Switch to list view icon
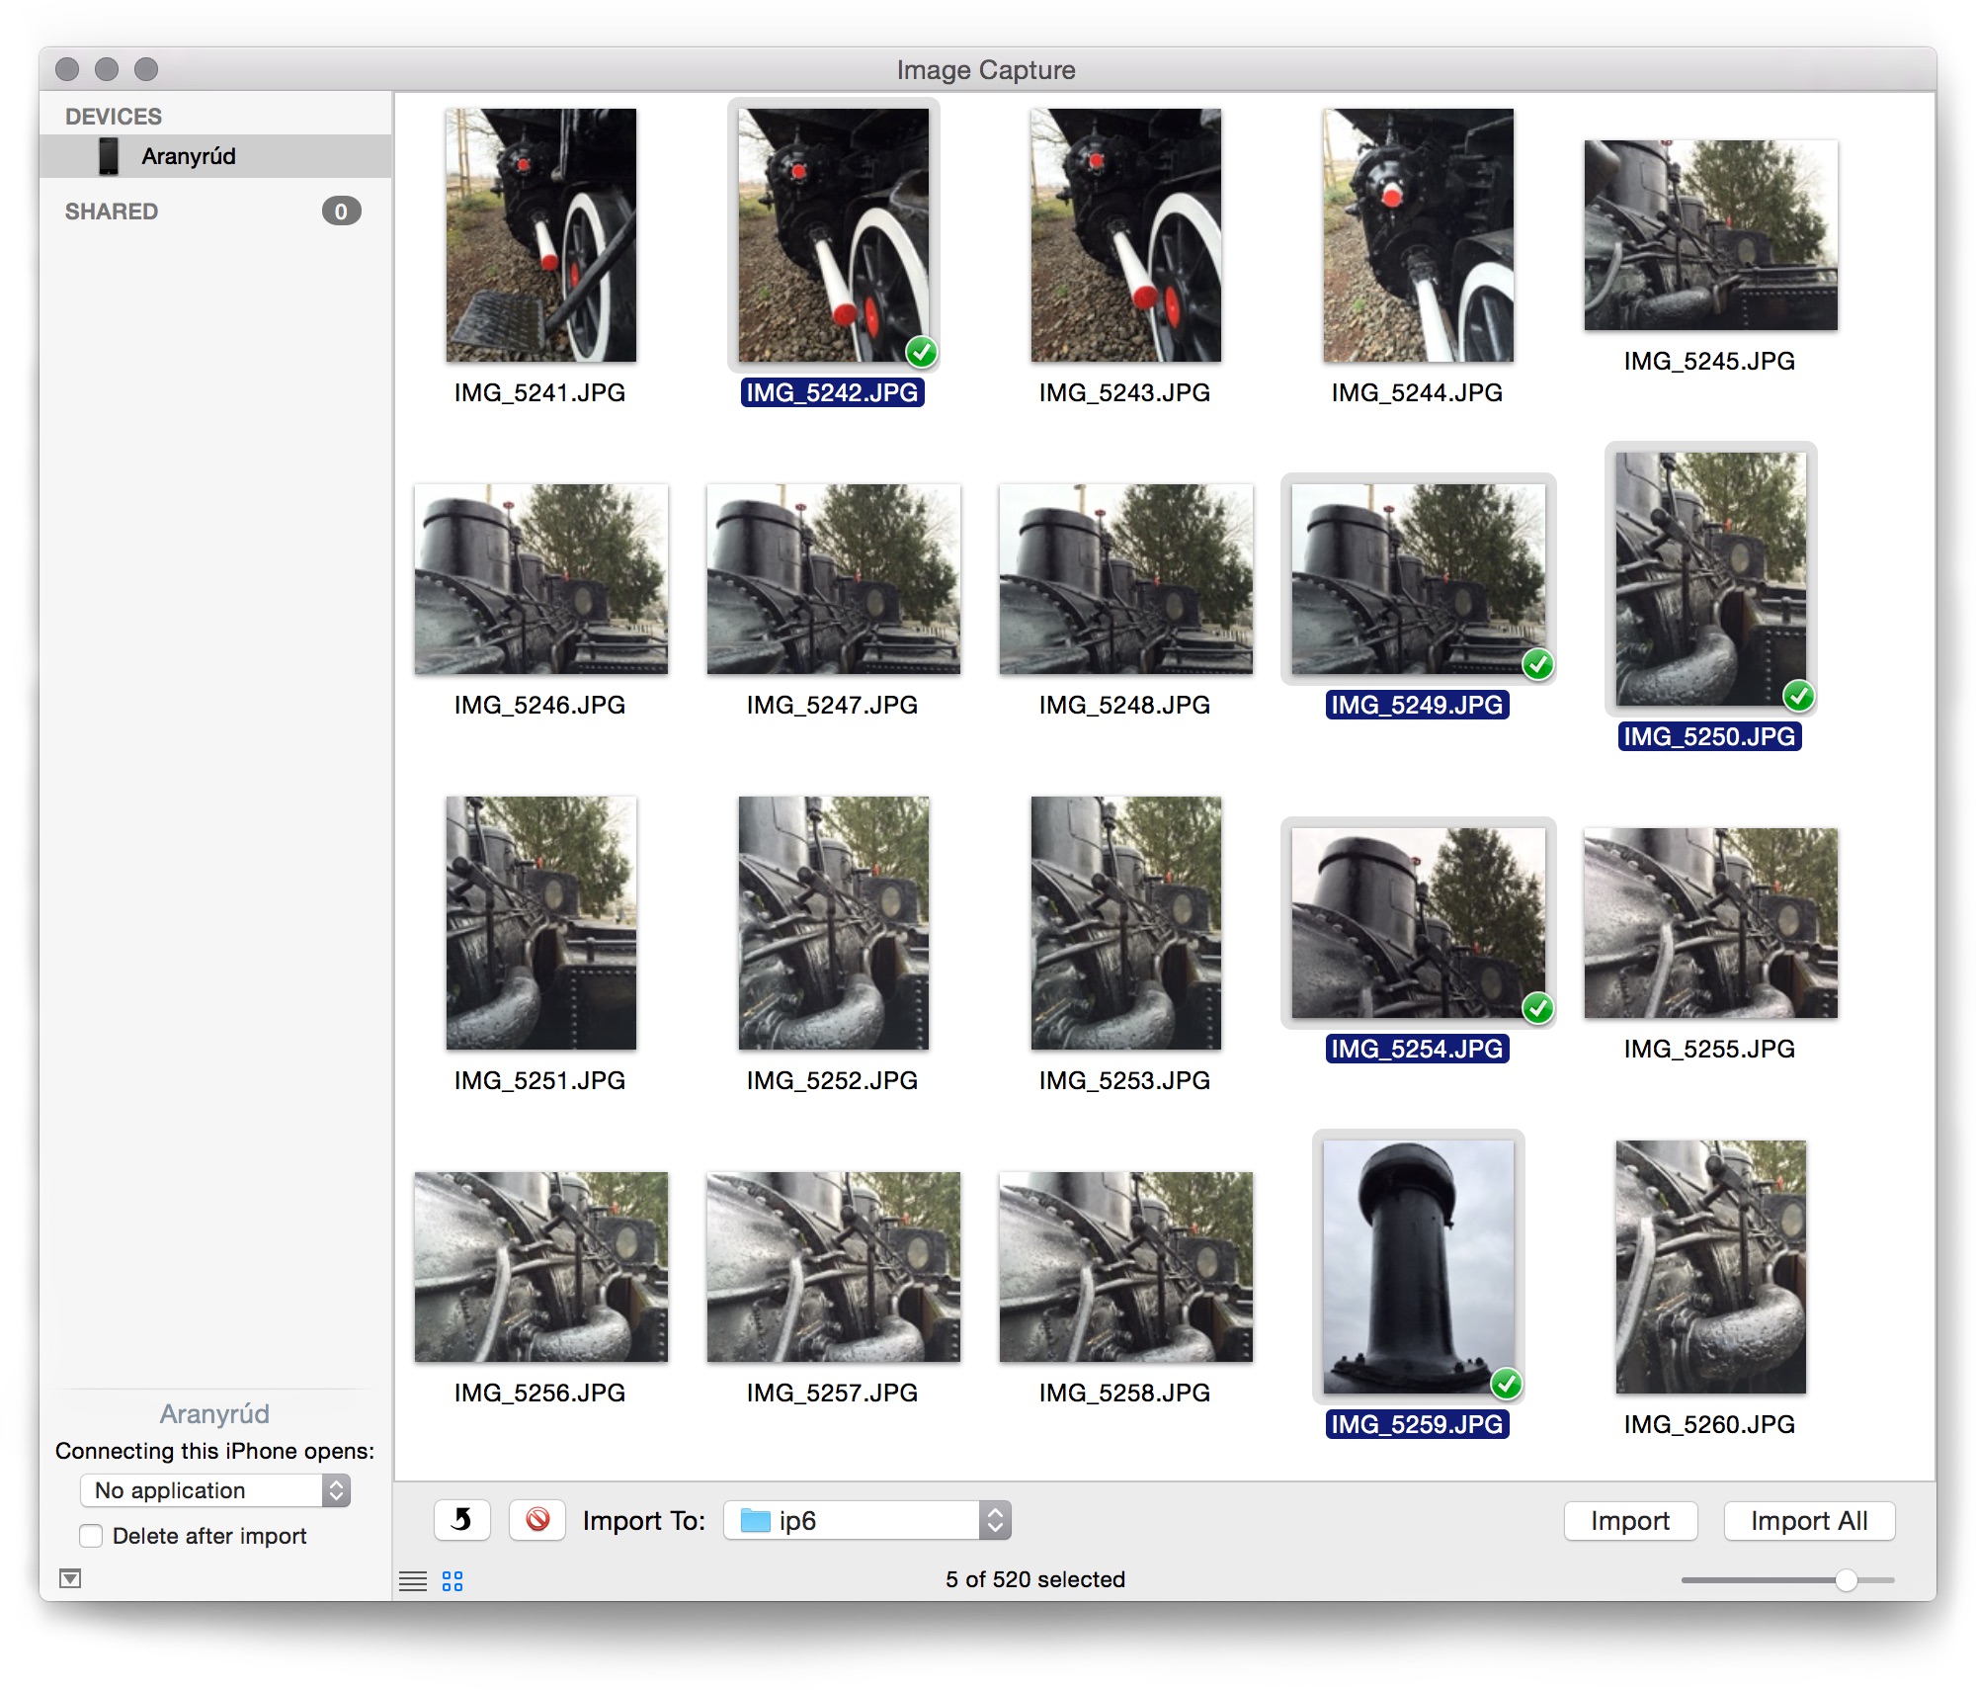Screen dimensions: 1976x1690 413,1580
